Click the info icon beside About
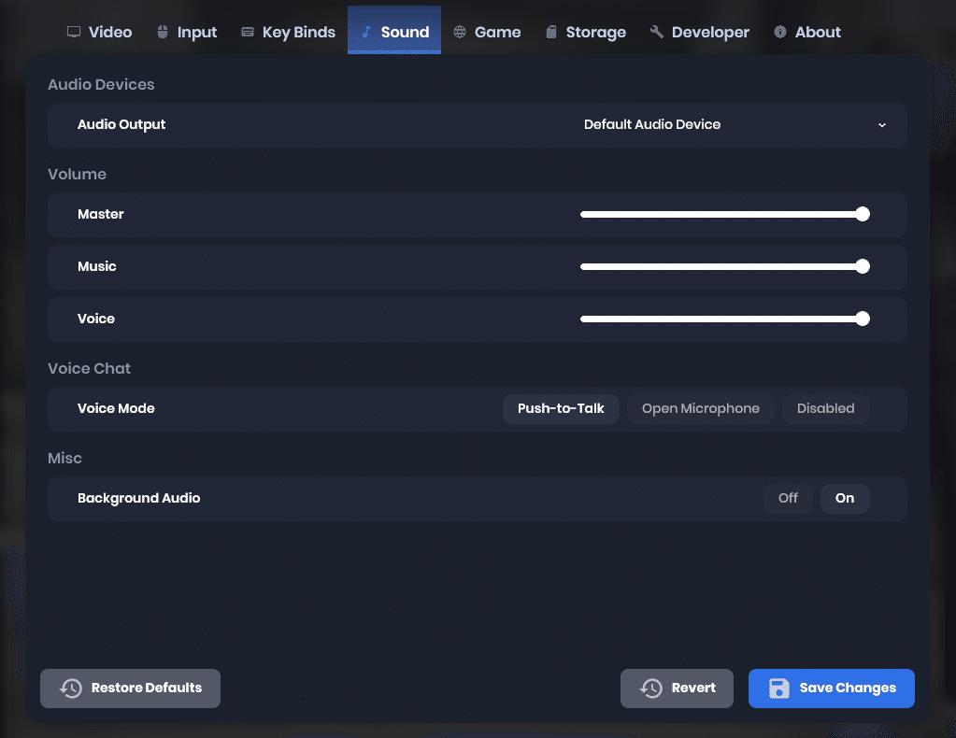This screenshot has height=738, width=956. tap(779, 32)
